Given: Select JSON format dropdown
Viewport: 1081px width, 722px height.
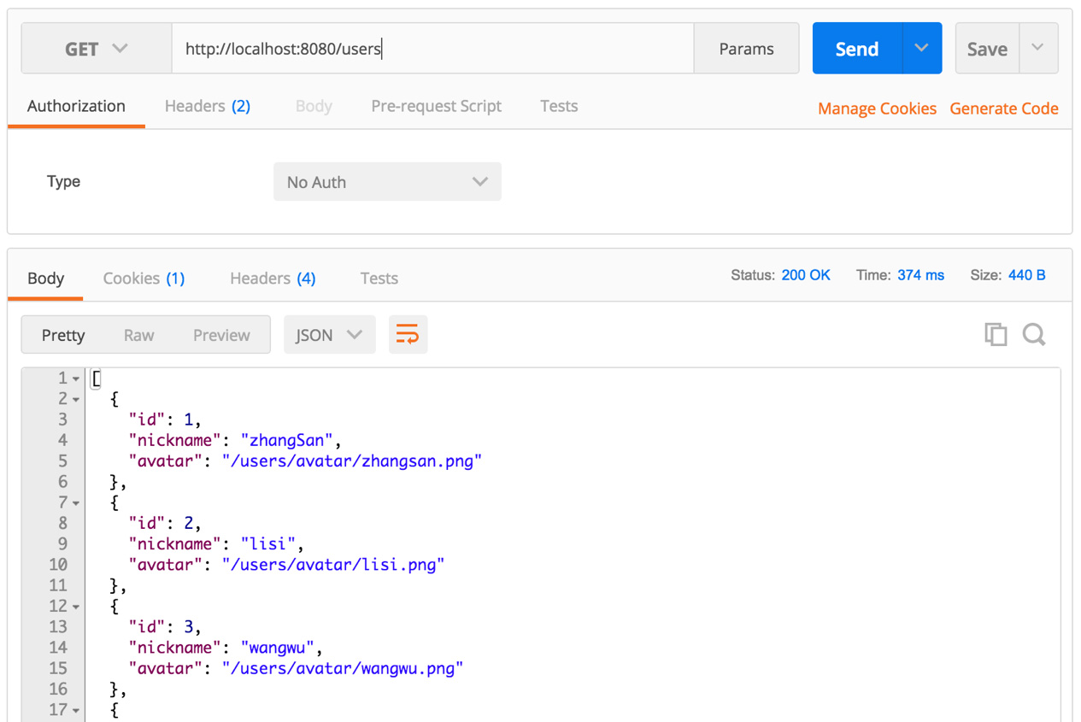Looking at the screenshot, I should pyautogui.click(x=329, y=335).
